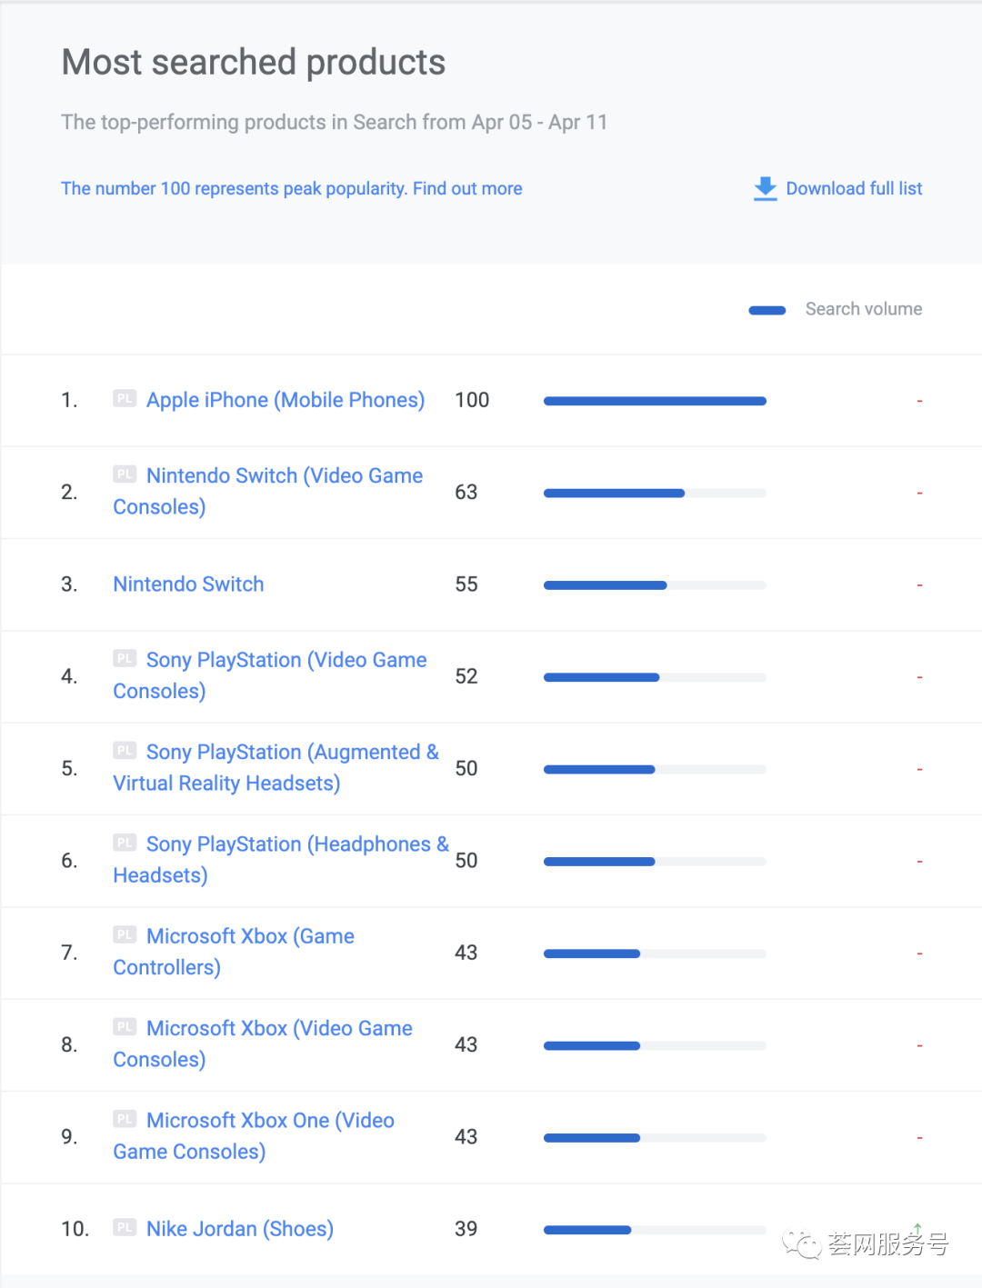Screen dimensions: 982x1288
Task: Open Apple iPhone (Mobile Phones) product
Action: pos(286,400)
